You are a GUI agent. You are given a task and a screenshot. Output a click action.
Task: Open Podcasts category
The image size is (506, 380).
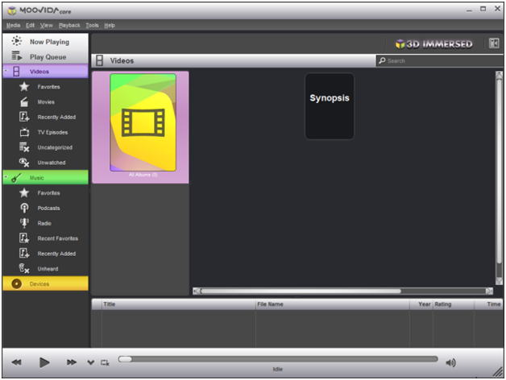pyautogui.click(x=45, y=208)
